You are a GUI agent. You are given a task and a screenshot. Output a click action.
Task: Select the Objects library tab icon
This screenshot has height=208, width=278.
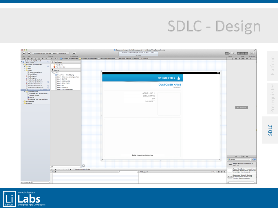(x=243, y=156)
